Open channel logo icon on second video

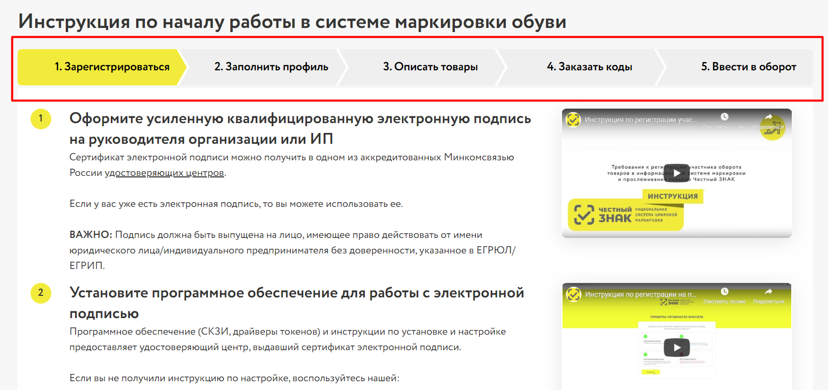573,294
